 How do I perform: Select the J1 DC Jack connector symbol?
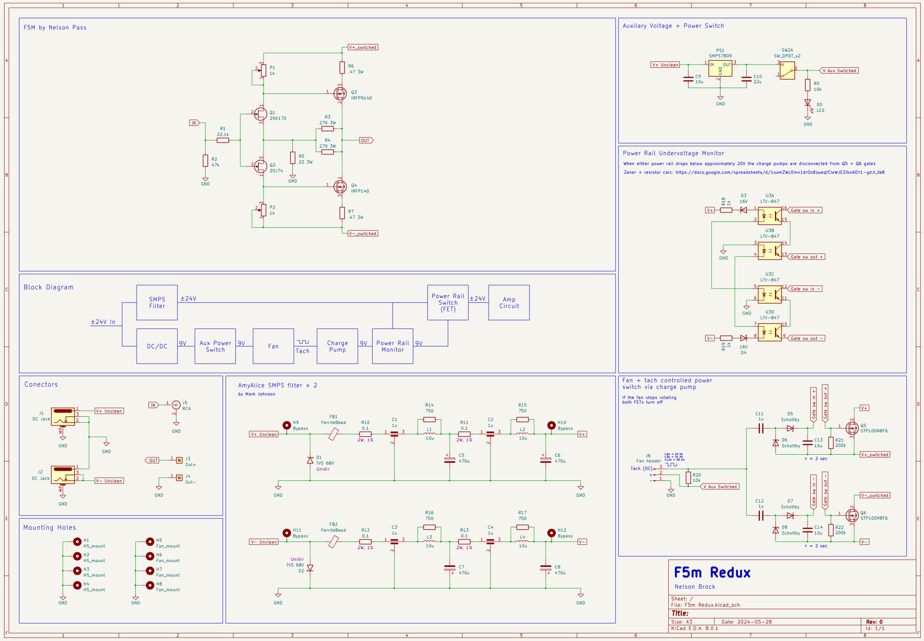point(63,417)
